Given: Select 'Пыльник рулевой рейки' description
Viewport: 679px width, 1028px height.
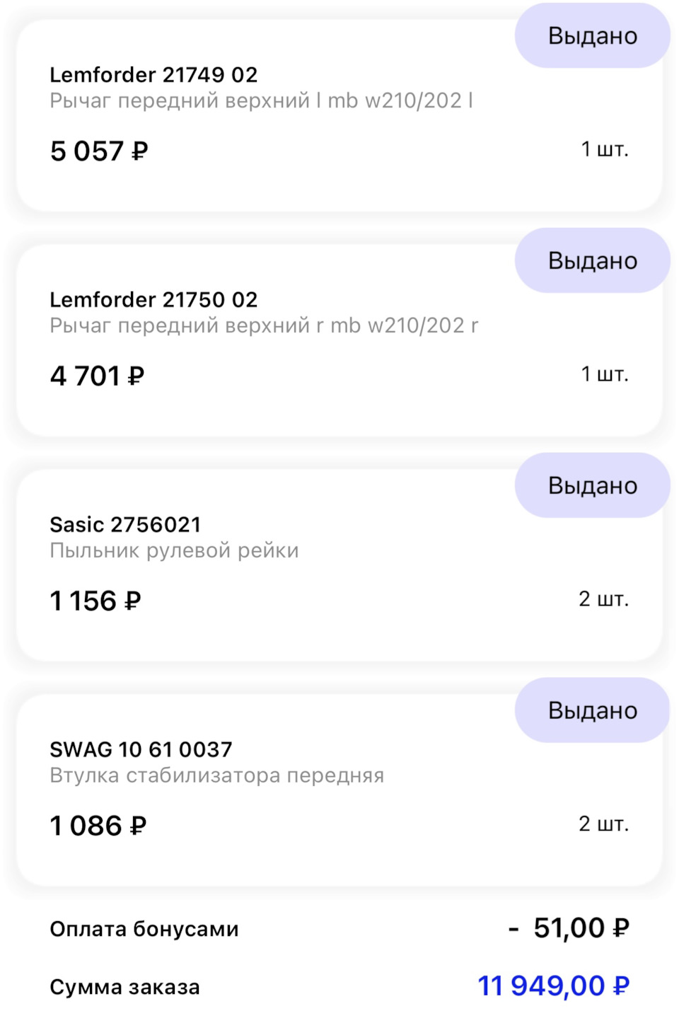Looking at the screenshot, I should click(x=174, y=551).
